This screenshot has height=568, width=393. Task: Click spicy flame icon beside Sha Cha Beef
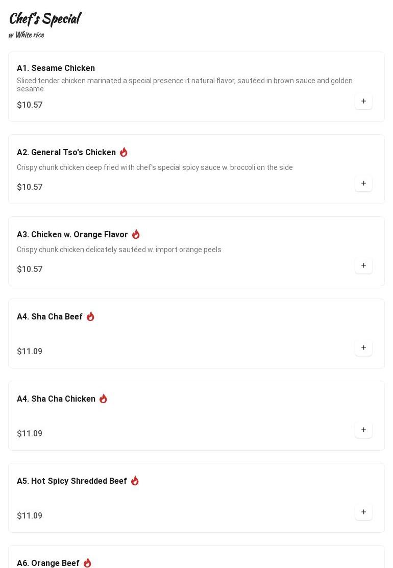point(90,316)
